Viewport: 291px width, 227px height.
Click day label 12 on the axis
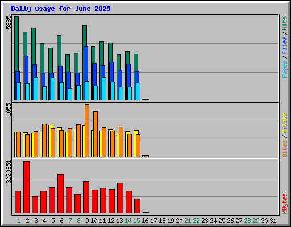click(x=111, y=221)
